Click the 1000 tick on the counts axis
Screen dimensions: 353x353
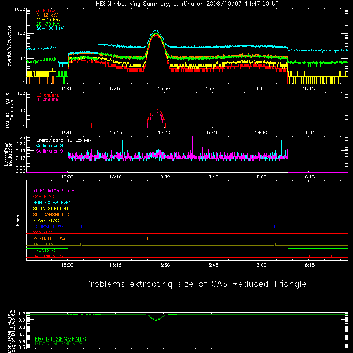(19, 9)
